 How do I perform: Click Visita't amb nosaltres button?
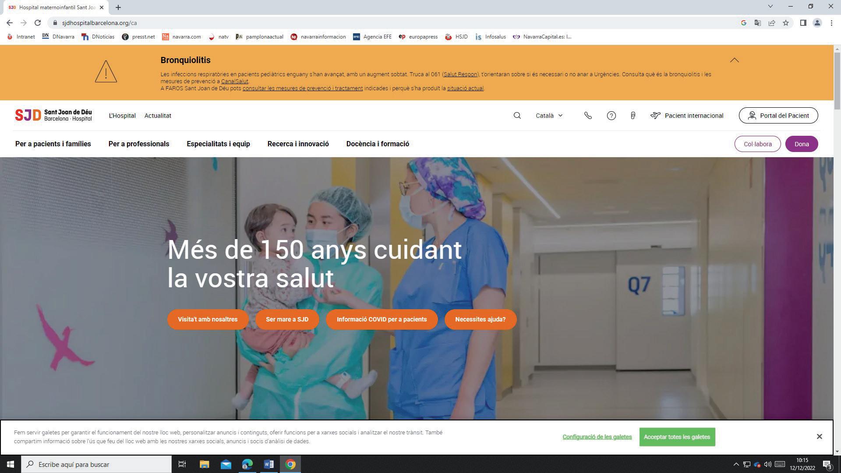(208, 319)
